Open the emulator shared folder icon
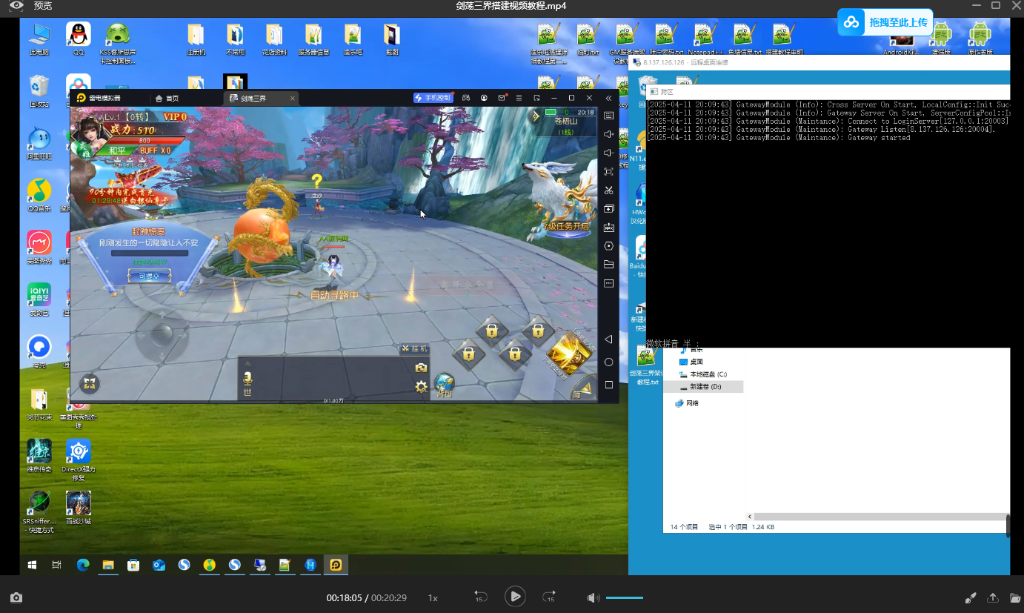Image resolution: width=1024 pixels, height=613 pixels. (x=608, y=265)
